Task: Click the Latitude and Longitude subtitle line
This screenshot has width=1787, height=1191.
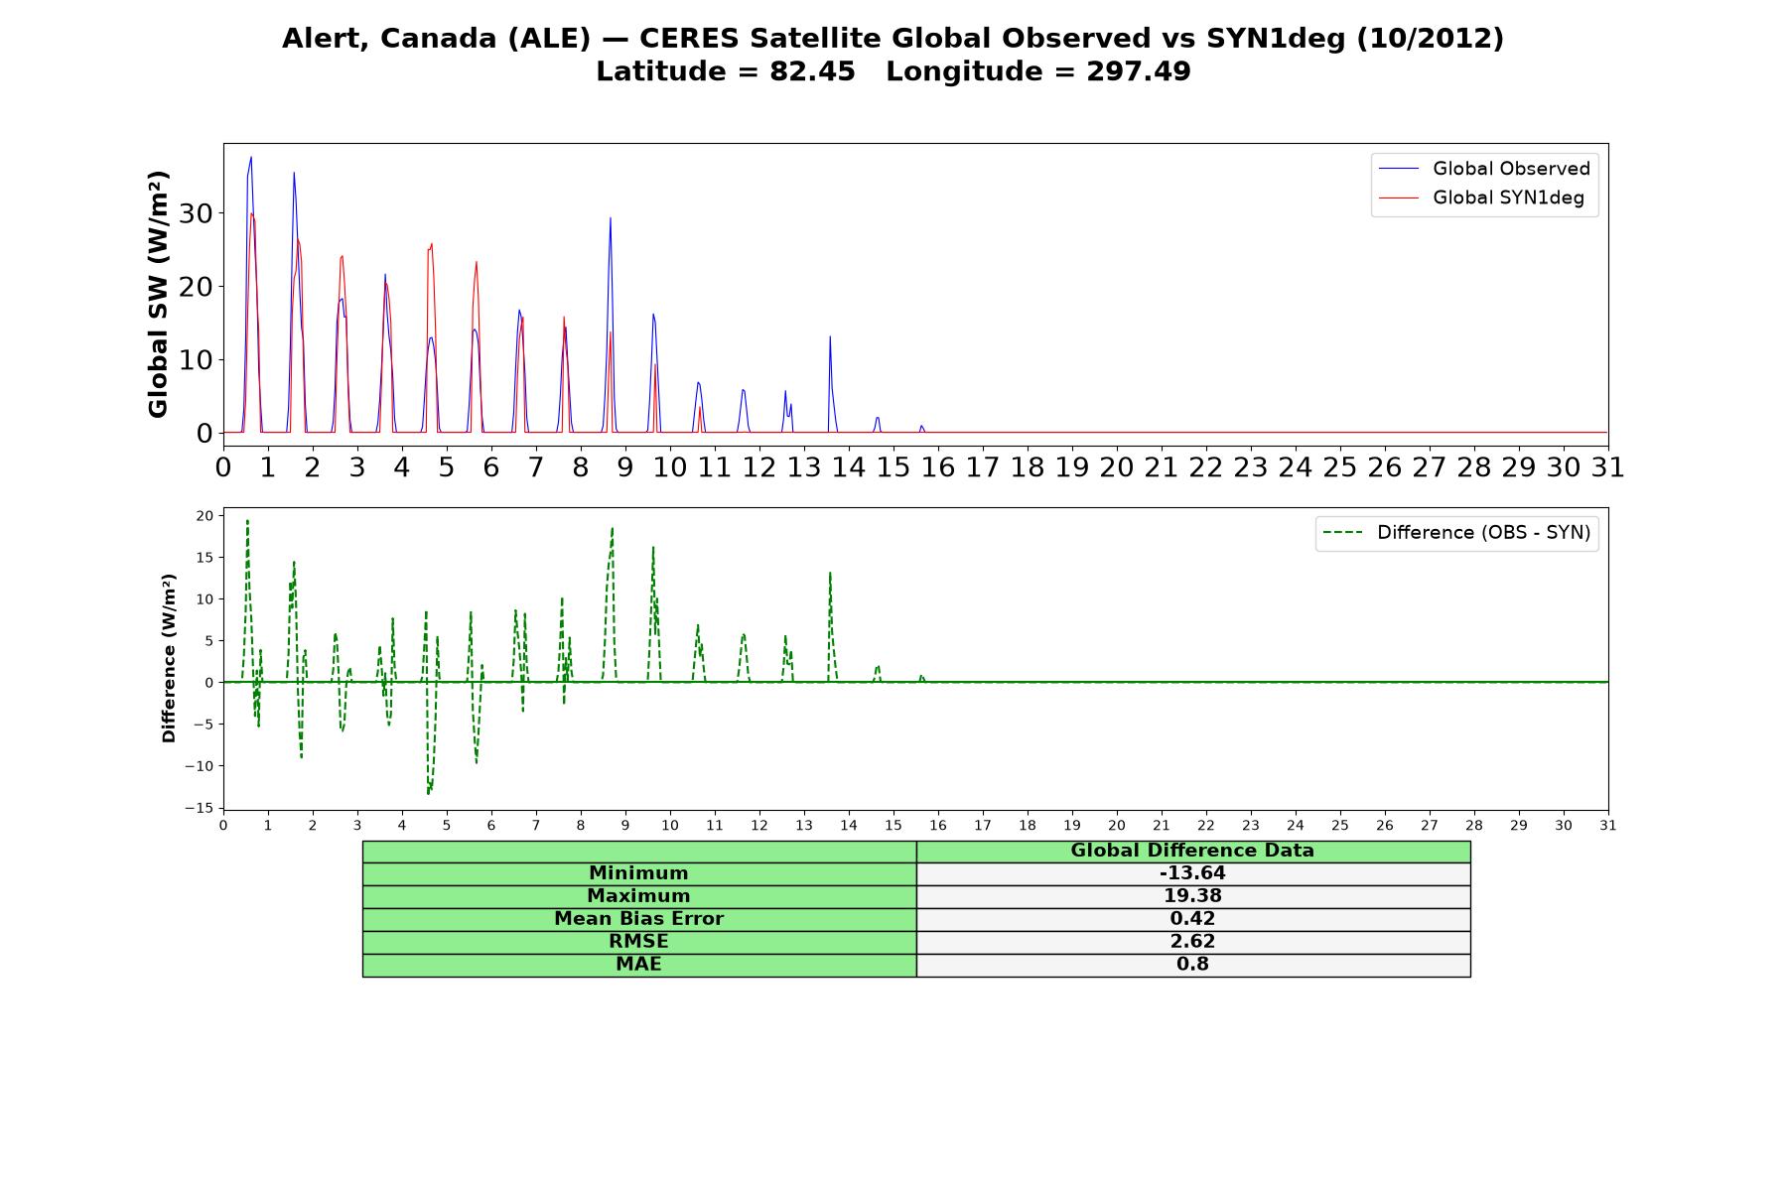Action: (x=893, y=71)
